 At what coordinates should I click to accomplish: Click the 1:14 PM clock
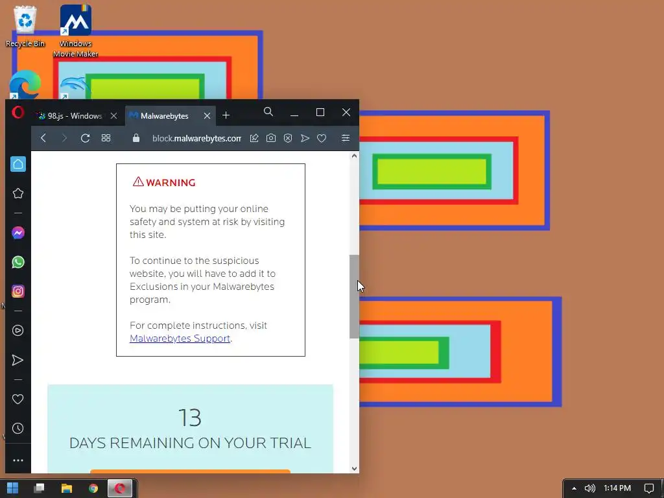point(617,488)
